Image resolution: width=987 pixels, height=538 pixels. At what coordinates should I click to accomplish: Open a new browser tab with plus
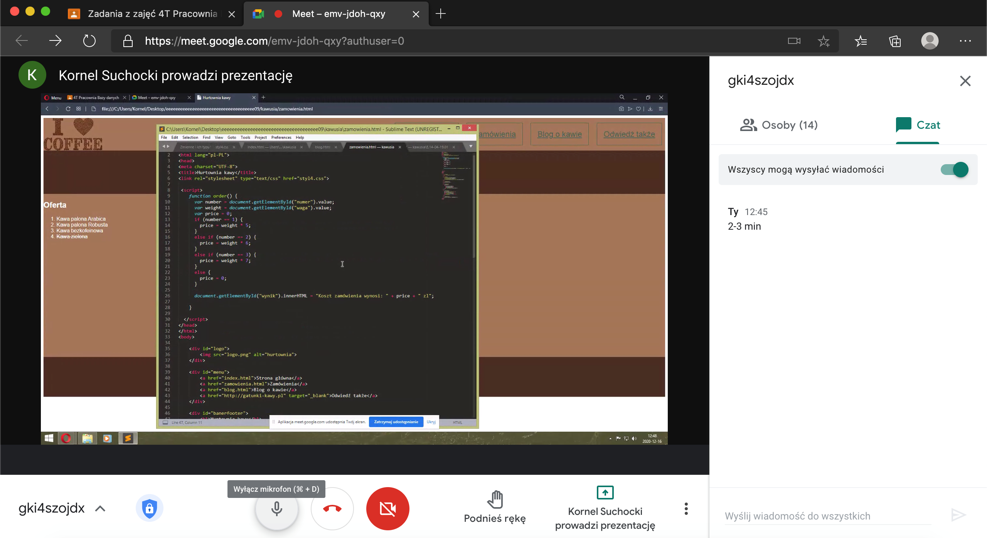click(440, 14)
